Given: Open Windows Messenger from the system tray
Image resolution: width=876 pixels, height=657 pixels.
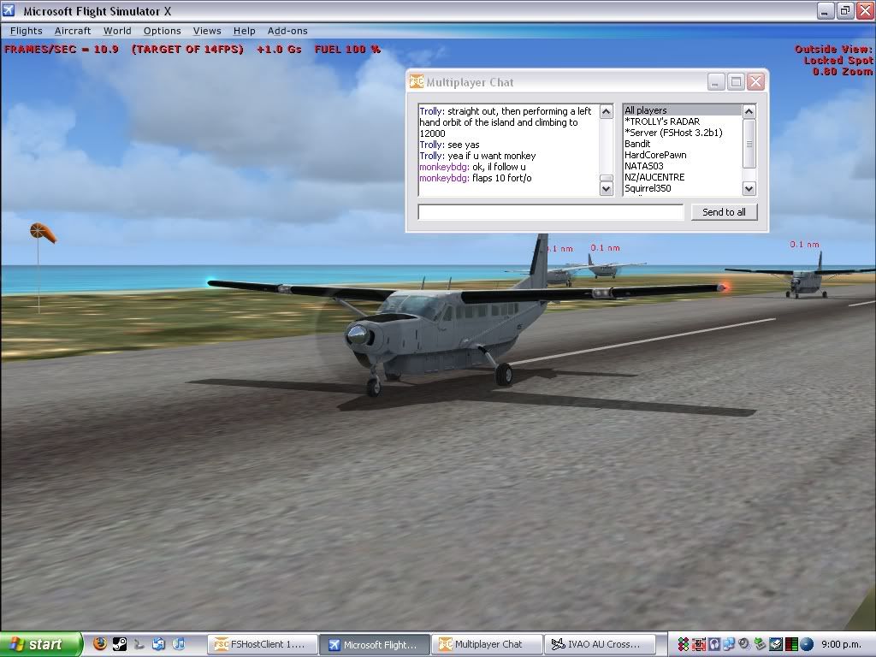Looking at the screenshot, I should (x=729, y=643).
